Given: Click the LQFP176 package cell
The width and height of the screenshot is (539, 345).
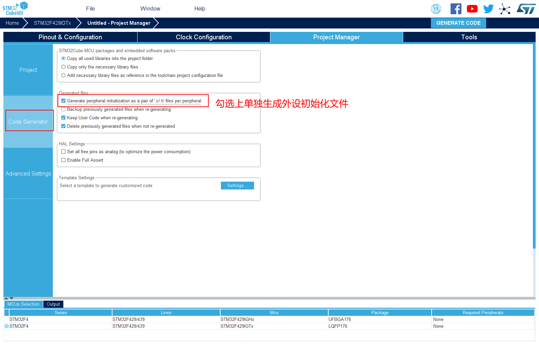Looking at the screenshot, I should [x=380, y=326].
